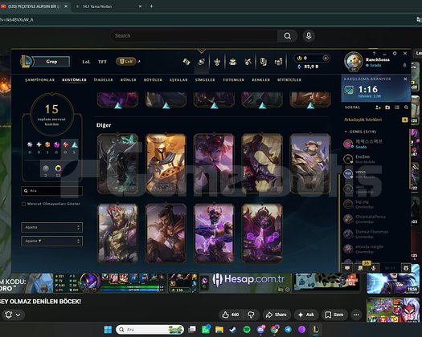Switch to the İFADELER tab
Viewport: 422px width, 337px height.
104,79
